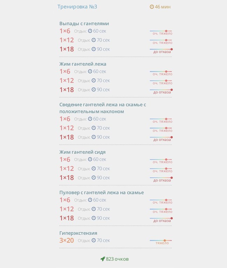The width and height of the screenshot is (227, 268).
Task: Click the clock icon on the Жим гантелей лежа 1×18 row
Action: (94, 89)
